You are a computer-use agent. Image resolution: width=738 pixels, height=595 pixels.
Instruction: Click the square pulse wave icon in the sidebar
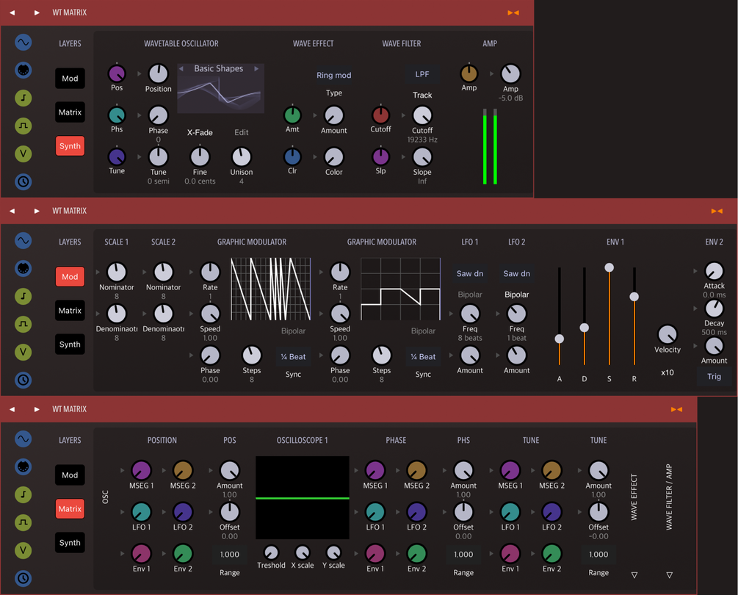(x=23, y=126)
